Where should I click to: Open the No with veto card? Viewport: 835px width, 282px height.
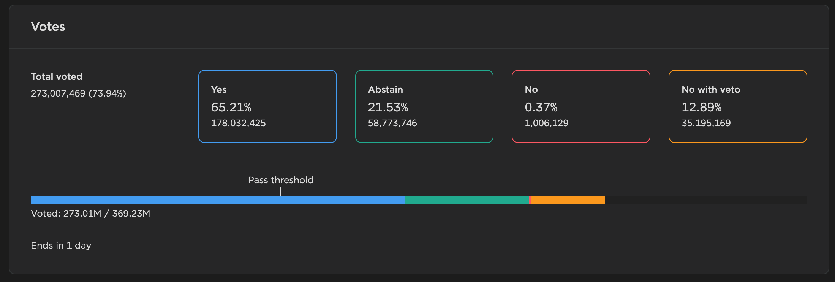pos(738,106)
